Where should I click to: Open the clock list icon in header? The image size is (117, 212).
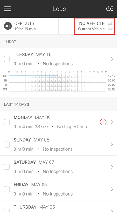110,9
